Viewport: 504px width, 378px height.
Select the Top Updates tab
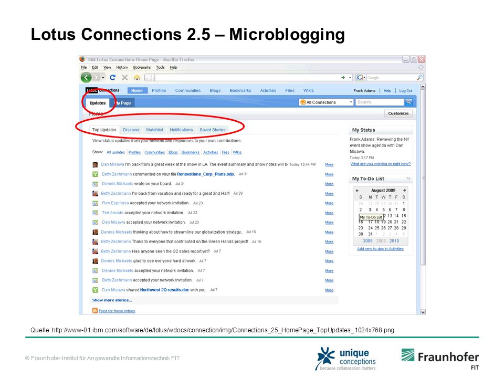(x=104, y=130)
